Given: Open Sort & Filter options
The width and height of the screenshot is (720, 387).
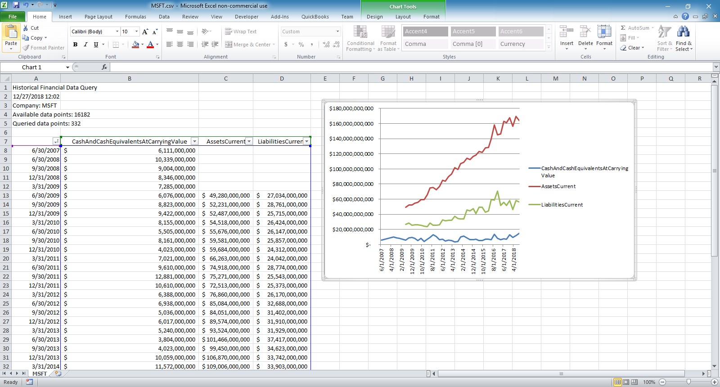Looking at the screenshot, I should (x=665, y=38).
